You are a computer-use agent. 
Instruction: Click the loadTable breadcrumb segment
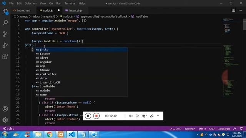(140, 16)
